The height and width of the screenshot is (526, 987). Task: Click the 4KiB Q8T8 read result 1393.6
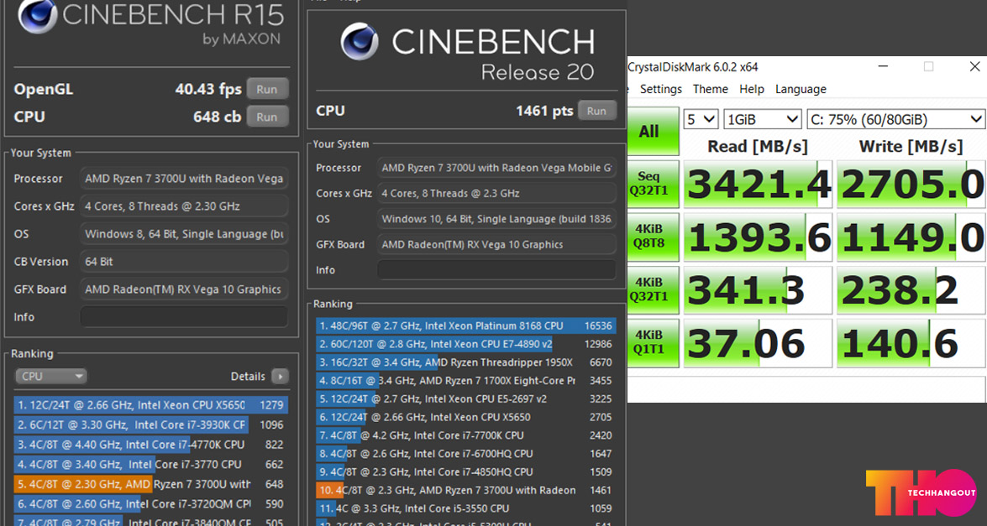pyautogui.click(x=758, y=237)
